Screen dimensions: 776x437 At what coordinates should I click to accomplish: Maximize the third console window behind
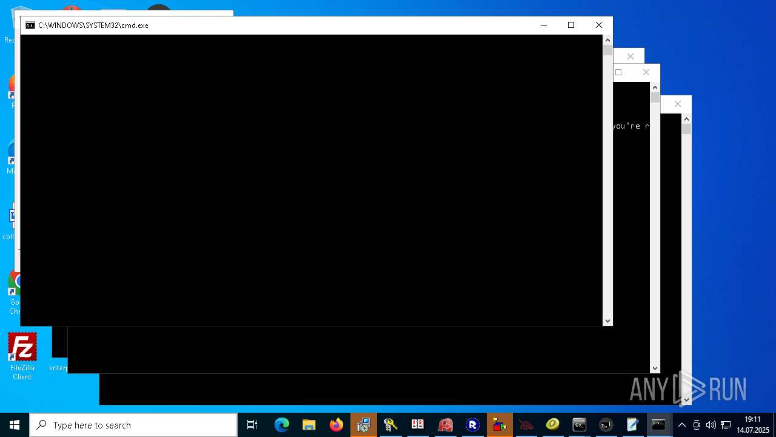[x=618, y=72]
